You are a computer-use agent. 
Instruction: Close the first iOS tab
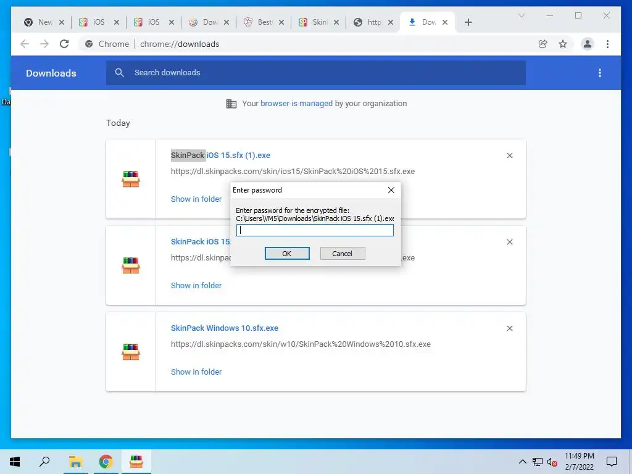117,22
